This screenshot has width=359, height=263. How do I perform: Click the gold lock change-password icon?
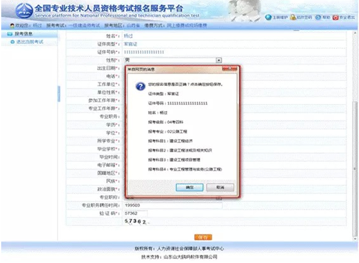coord(293,17)
